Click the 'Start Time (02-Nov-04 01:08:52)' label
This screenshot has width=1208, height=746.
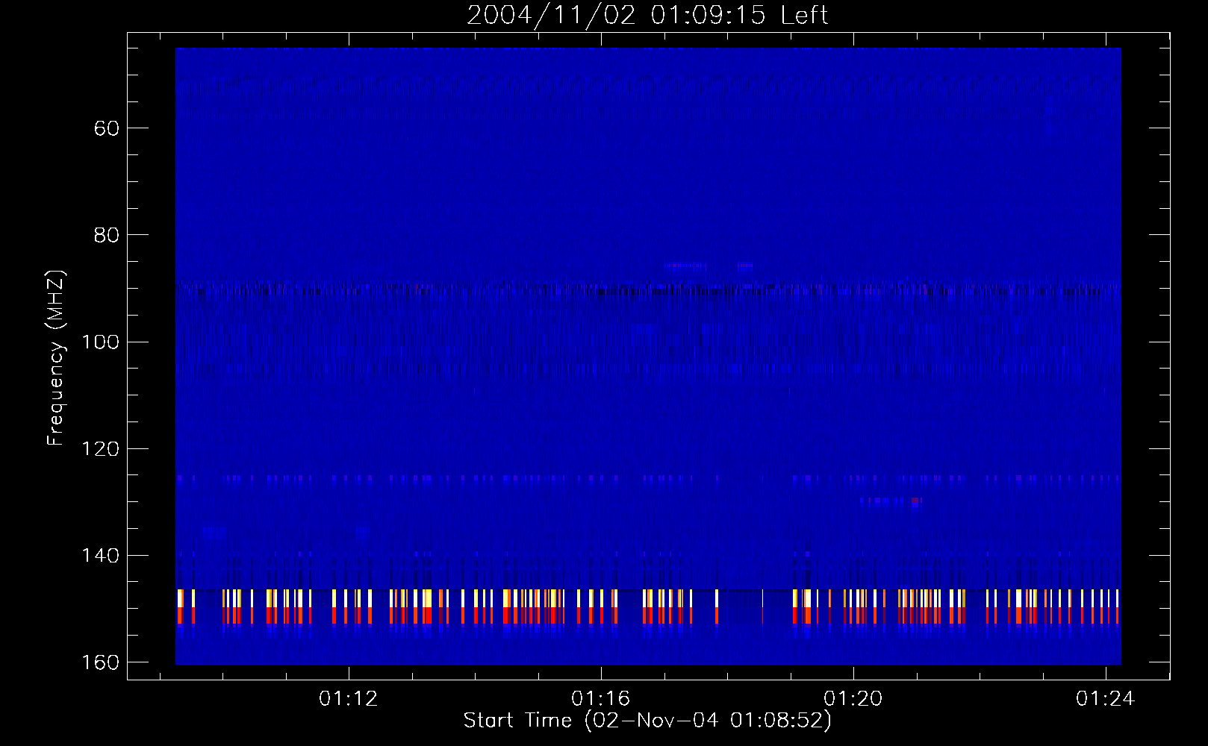point(647,721)
